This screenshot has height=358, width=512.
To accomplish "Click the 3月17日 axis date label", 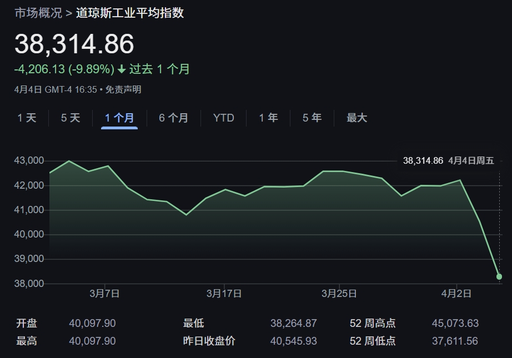I will pyautogui.click(x=224, y=294).
